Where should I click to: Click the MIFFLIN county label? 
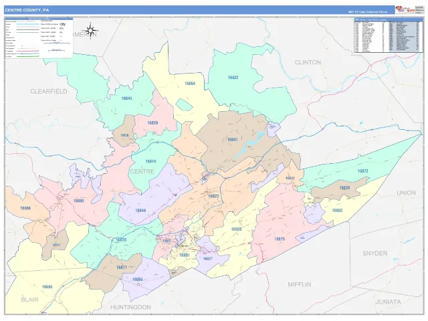coord(300,284)
